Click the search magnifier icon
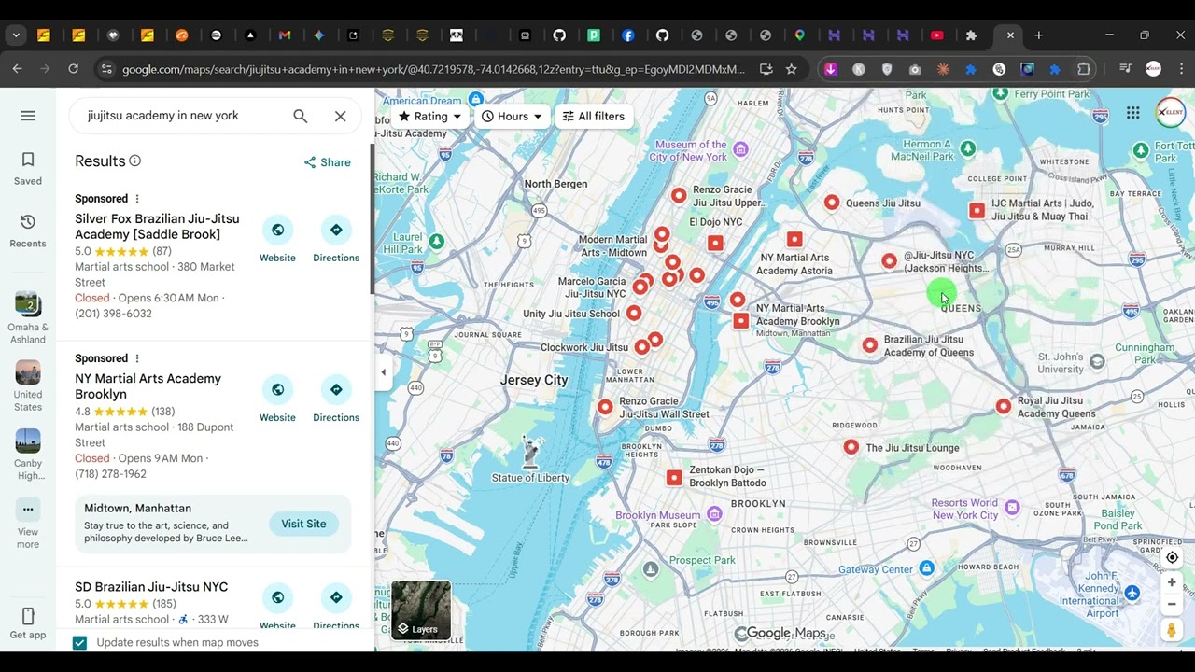This screenshot has width=1195, height=672. click(x=300, y=116)
